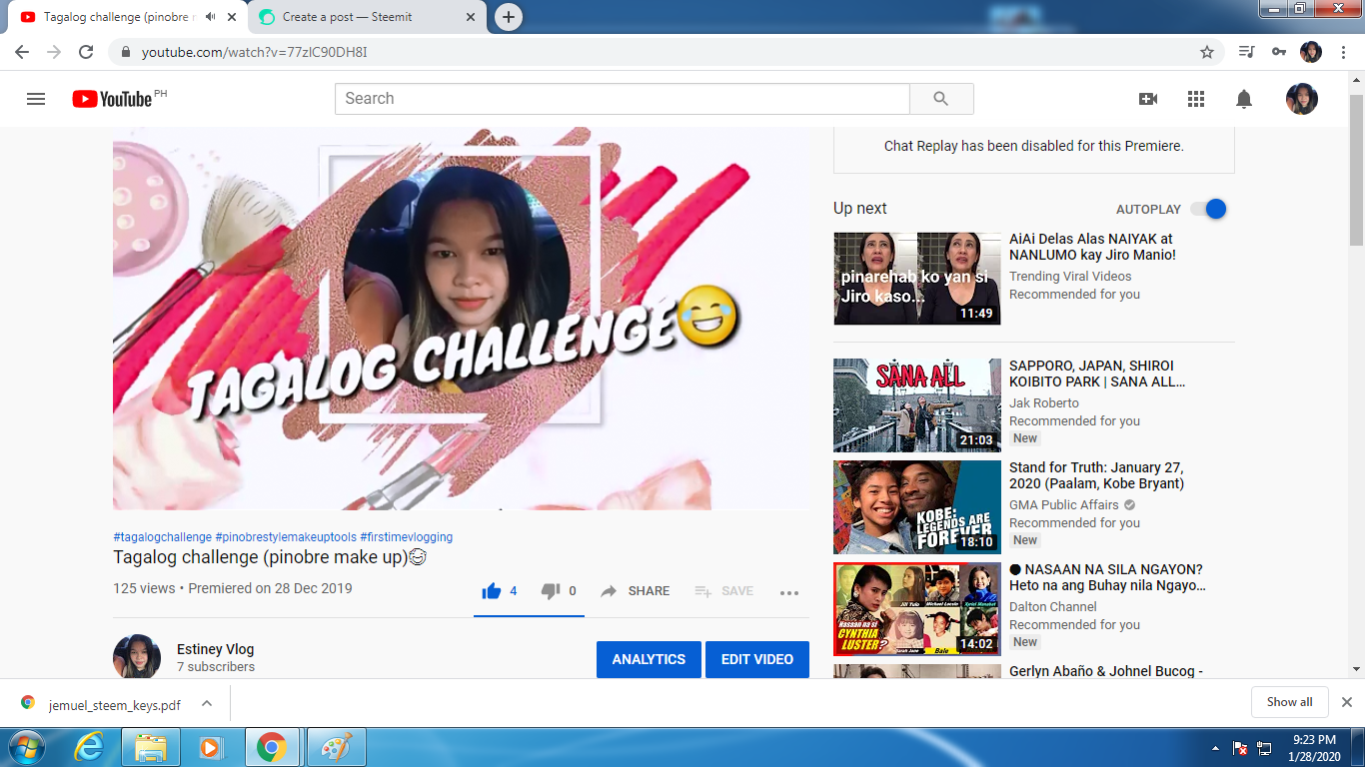This screenshot has width=1365, height=767.
Task: Bookmark the page with the star icon
Action: pos(1209,51)
